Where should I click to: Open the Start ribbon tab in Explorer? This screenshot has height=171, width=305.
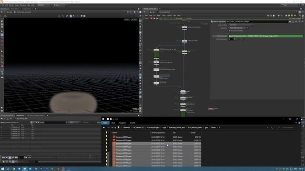pyautogui.click(x=113, y=123)
